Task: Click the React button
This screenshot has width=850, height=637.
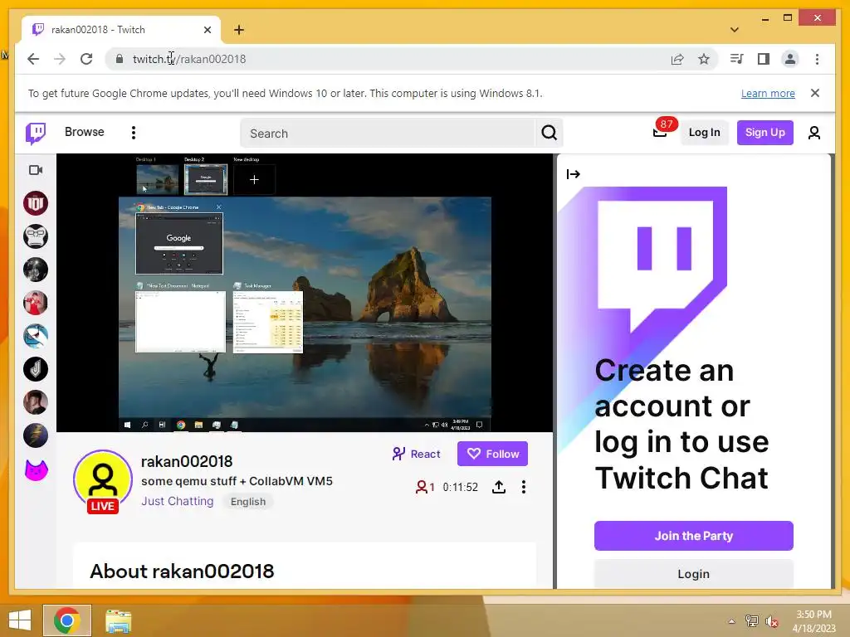Action: click(417, 454)
